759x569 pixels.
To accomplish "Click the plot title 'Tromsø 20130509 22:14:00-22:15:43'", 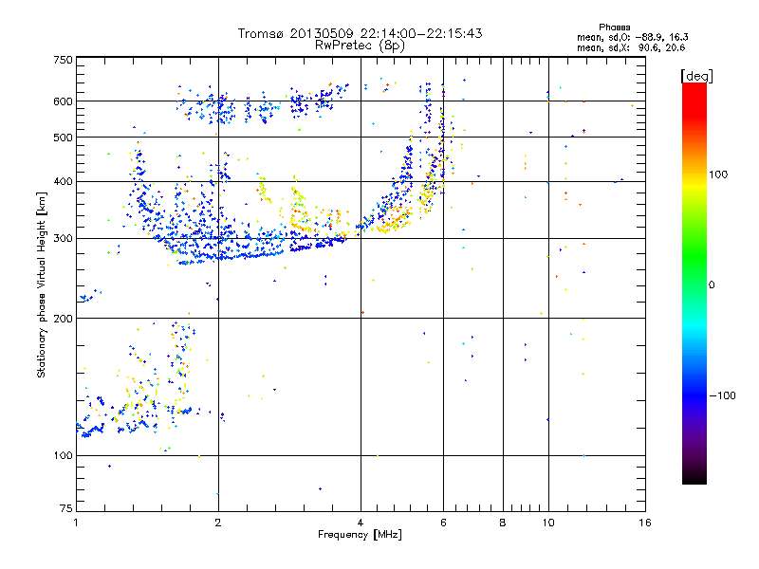I will point(360,33).
